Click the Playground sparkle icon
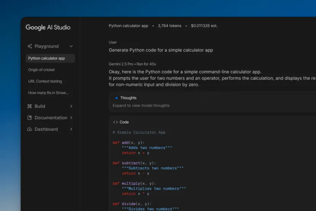This screenshot has height=211, width=316. 30,46
